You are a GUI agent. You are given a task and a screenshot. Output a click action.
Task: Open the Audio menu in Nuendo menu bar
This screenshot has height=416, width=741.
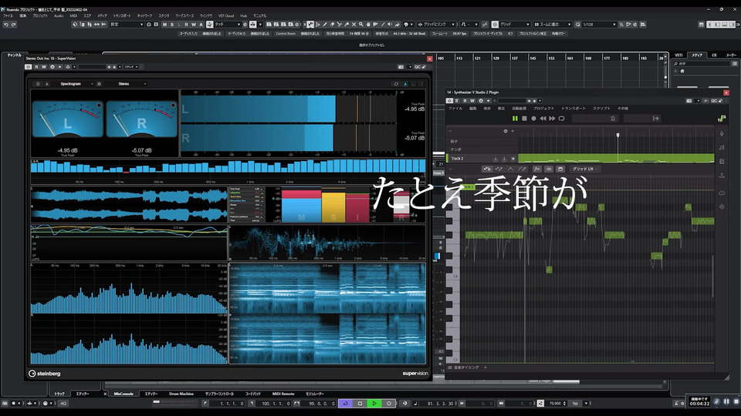coord(59,15)
